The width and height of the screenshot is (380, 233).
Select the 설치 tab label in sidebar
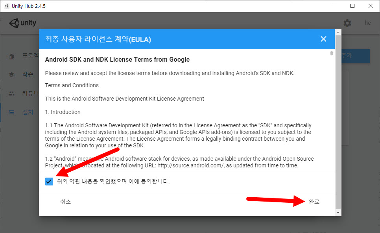click(x=28, y=112)
